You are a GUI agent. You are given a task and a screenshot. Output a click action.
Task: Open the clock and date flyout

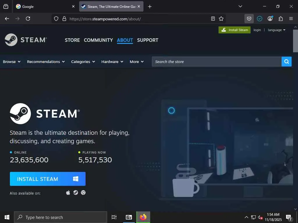[273, 217]
